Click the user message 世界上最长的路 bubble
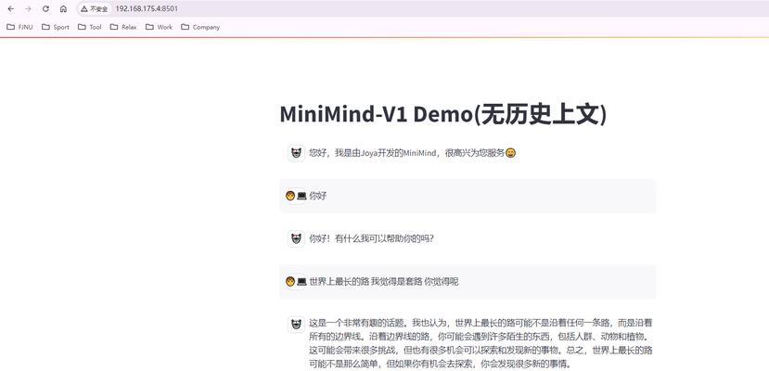This screenshot has width=769, height=371. click(x=383, y=281)
